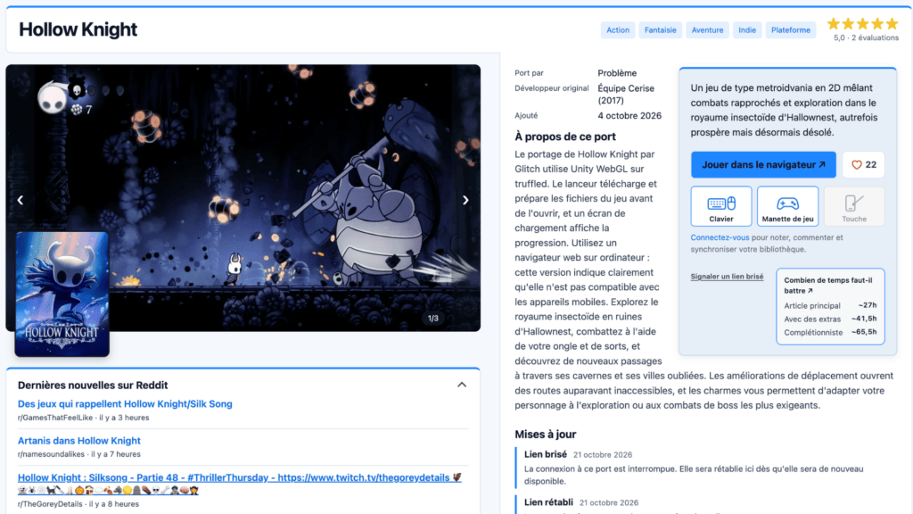Open Artanis dans Hollow Knight post
The width and height of the screenshot is (913, 514).
click(x=78, y=441)
